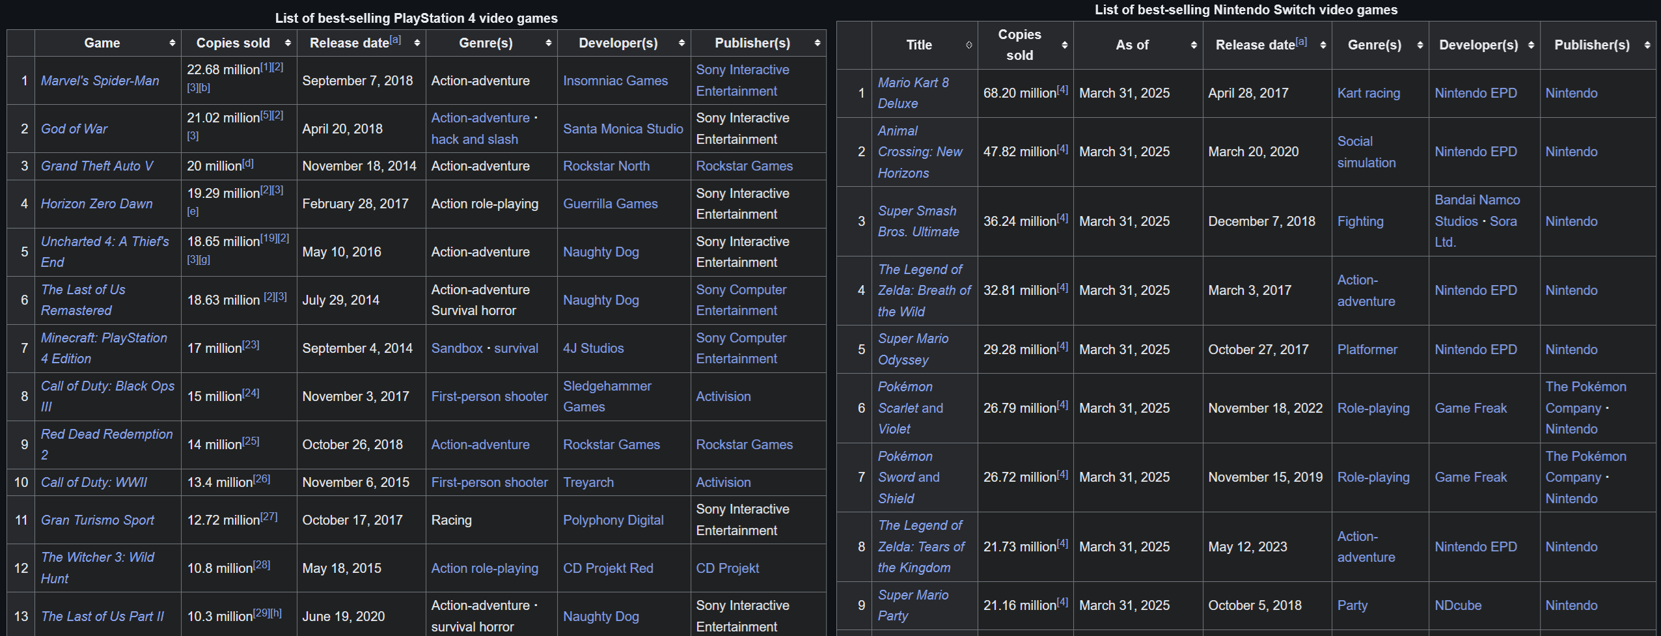Image resolution: width=1661 pixels, height=636 pixels.
Task: Sort PS4 table by Developer(s) arrows
Action: (x=681, y=43)
